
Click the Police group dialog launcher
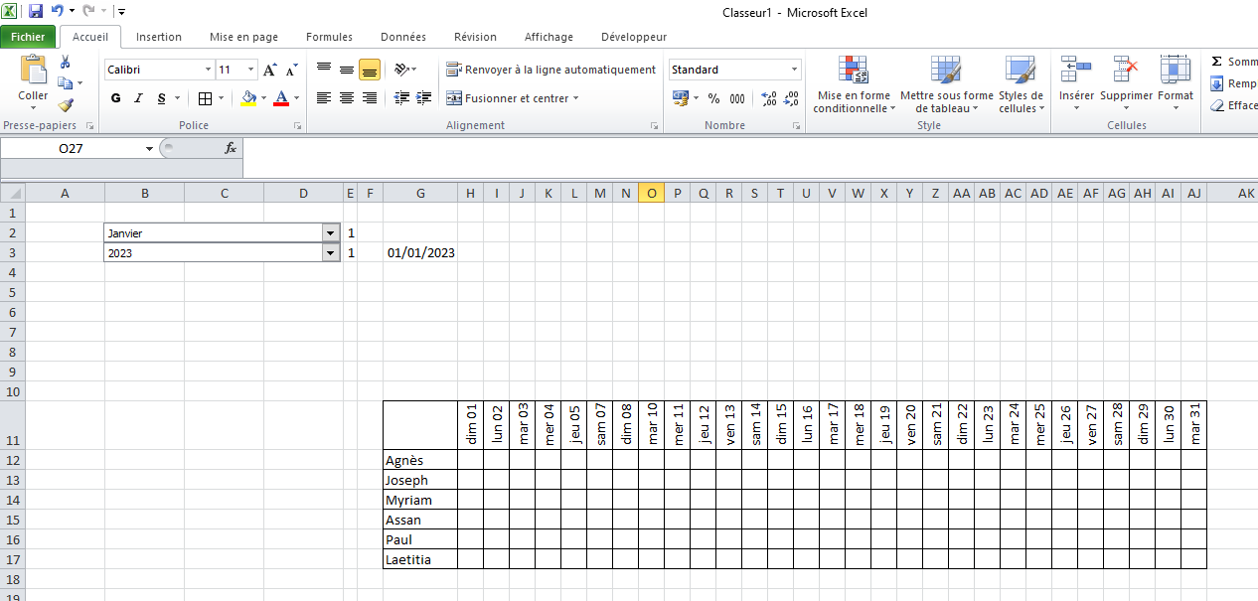pyautogui.click(x=297, y=126)
